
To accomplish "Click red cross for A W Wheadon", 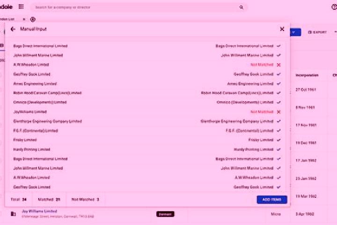I will [x=279, y=65].
